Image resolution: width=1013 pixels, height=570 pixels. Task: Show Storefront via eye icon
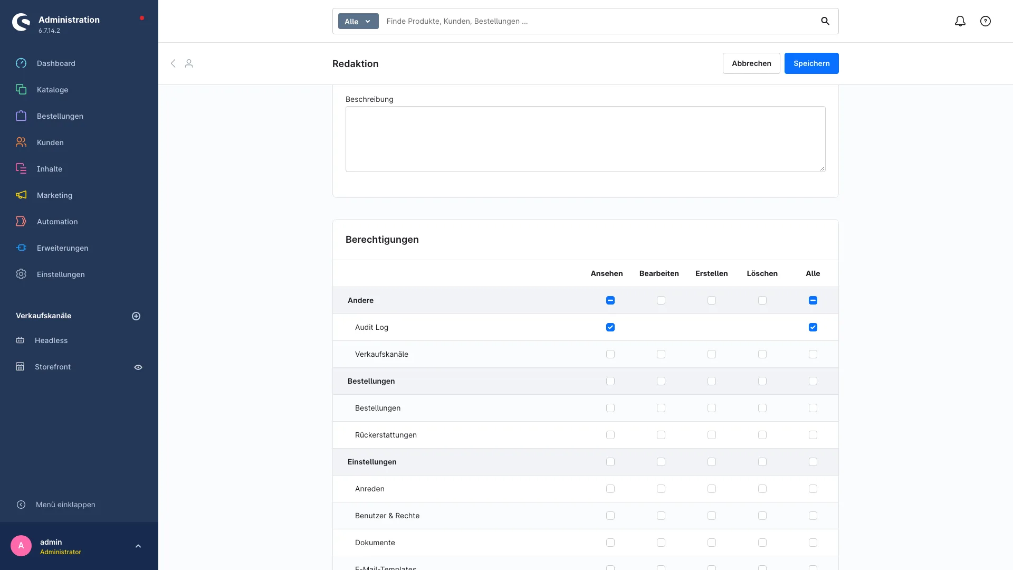pos(138,367)
